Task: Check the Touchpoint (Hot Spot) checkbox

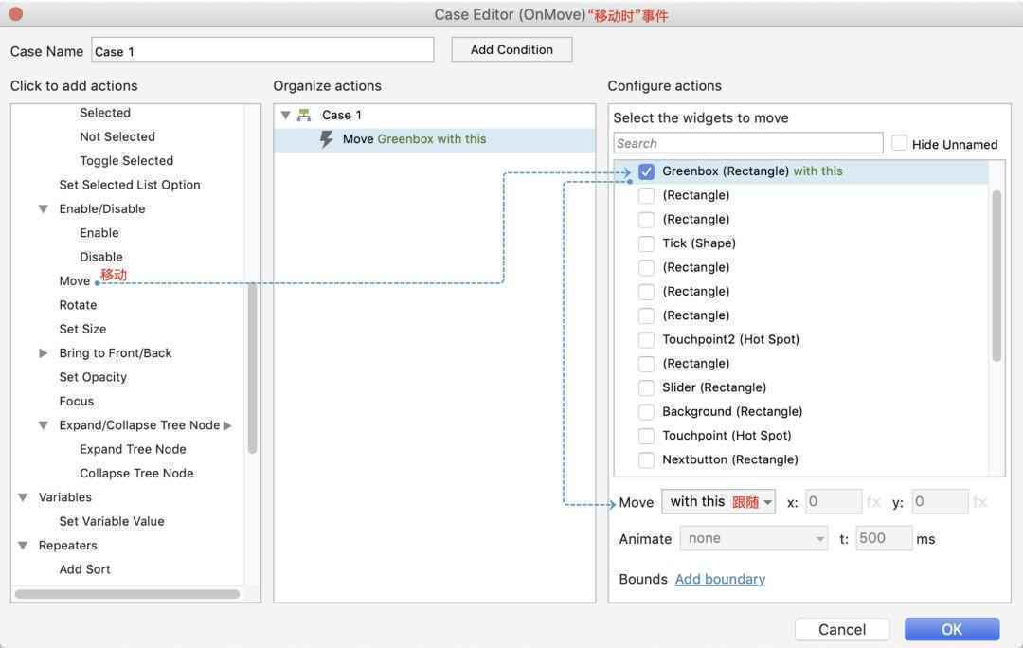Action: pyautogui.click(x=646, y=435)
